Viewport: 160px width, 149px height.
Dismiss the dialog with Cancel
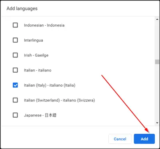tap(120, 139)
